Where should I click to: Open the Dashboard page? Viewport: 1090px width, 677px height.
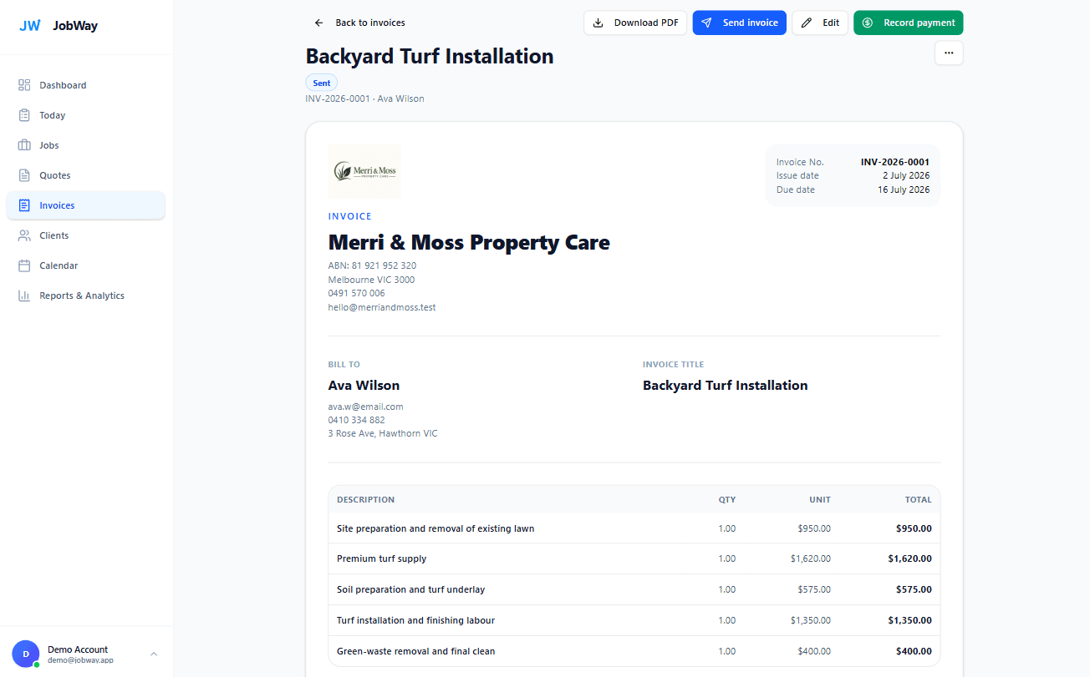(x=85, y=85)
